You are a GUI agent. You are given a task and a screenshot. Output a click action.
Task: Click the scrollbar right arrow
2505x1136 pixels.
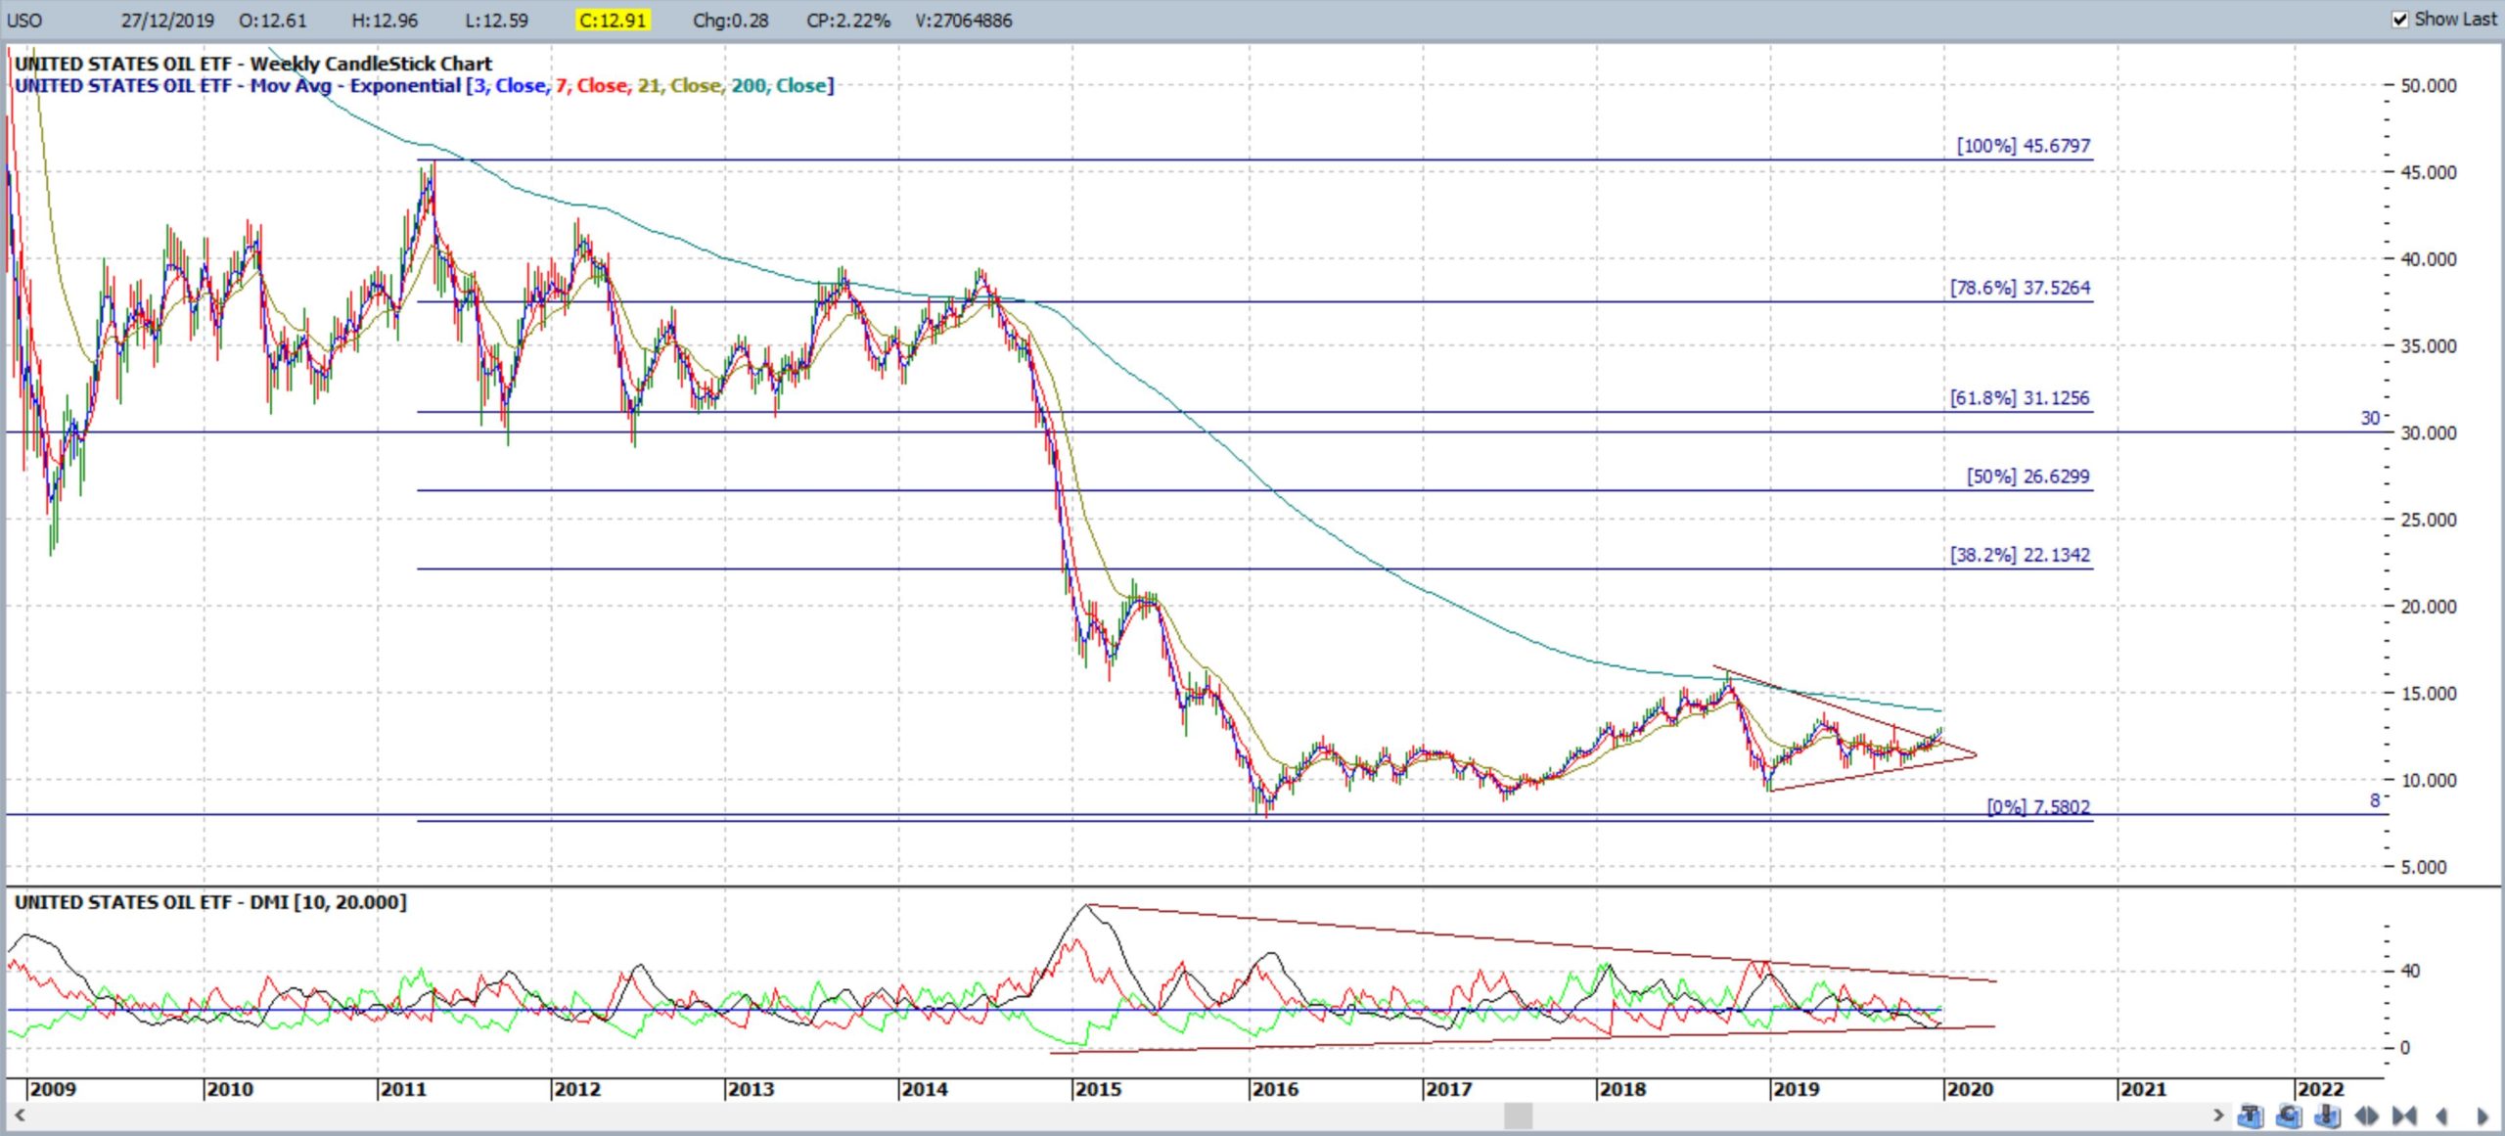(2217, 1114)
